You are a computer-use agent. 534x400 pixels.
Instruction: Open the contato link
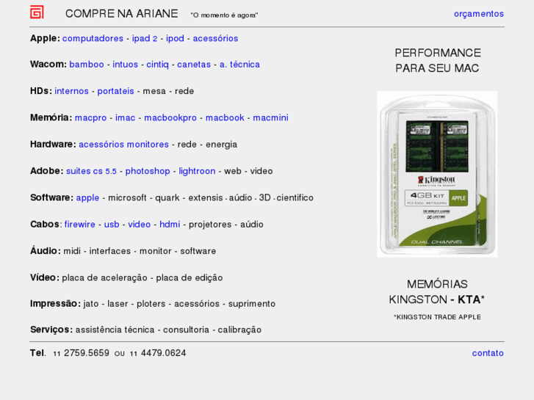pyautogui.click(x=488, y=353)
